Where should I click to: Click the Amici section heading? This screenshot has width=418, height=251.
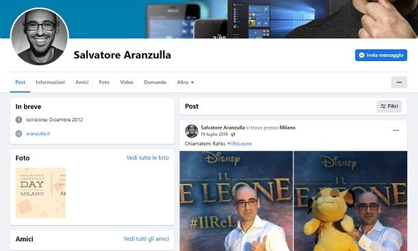24,239
